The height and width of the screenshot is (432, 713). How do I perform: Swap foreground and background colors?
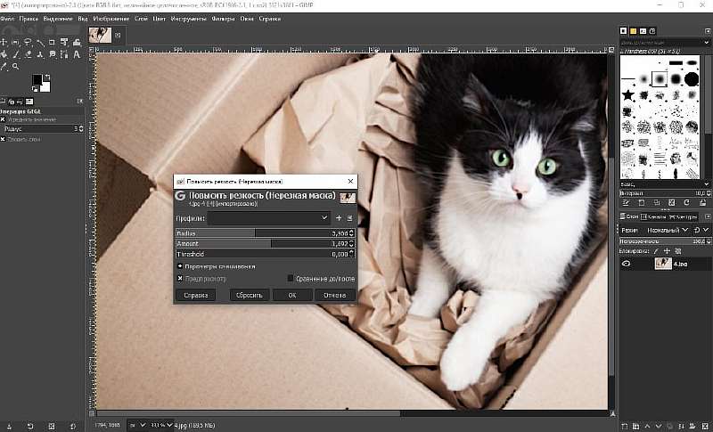pyautogui.click(x=47, y=77)
